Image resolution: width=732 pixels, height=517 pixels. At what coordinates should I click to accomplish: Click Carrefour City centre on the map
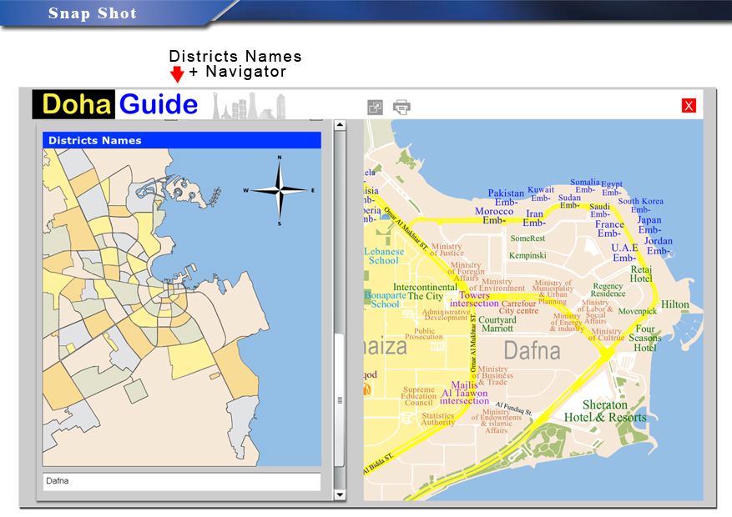pyautogui.click(x=518, y=307)
